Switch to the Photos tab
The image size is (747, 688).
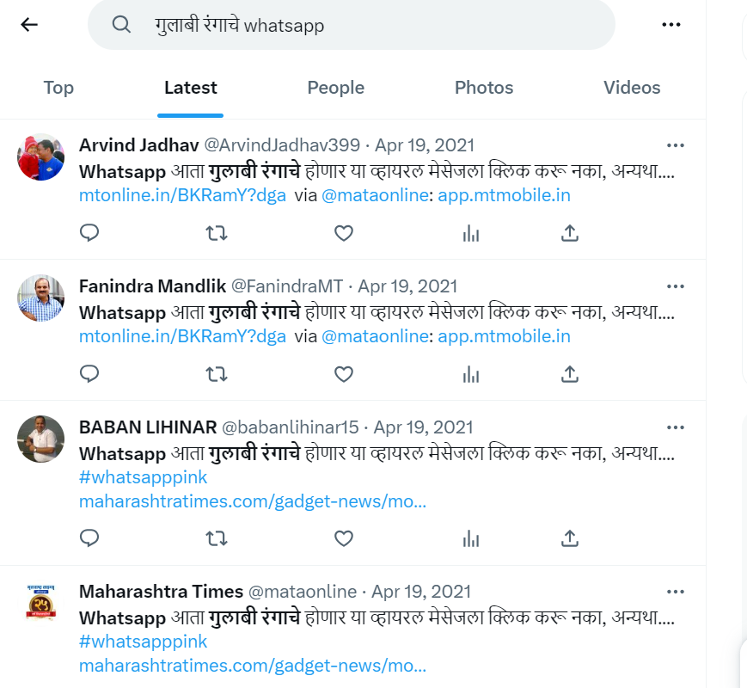[x=483, y=87]
